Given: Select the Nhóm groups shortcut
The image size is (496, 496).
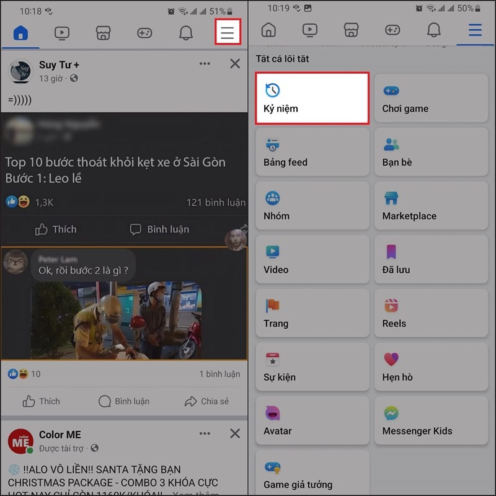Looking at the screenshot, I should coord(312,205).
